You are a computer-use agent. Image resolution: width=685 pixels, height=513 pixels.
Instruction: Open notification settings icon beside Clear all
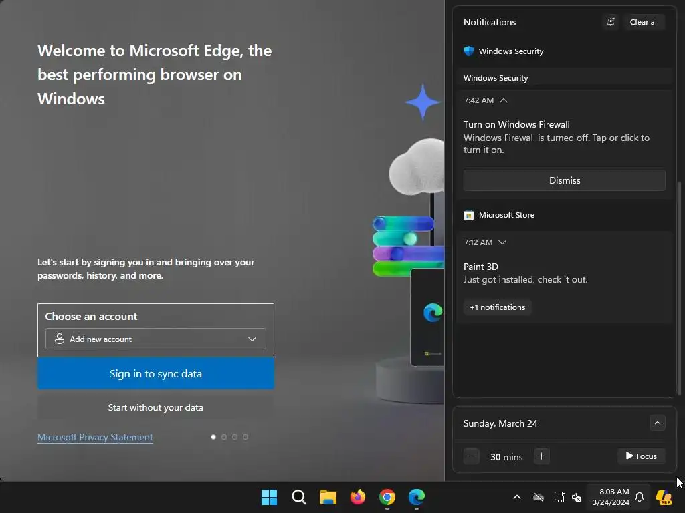click(x=611, y=22)
